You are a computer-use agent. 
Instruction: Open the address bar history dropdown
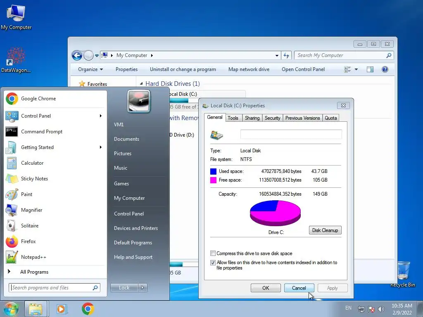(277, 56)
